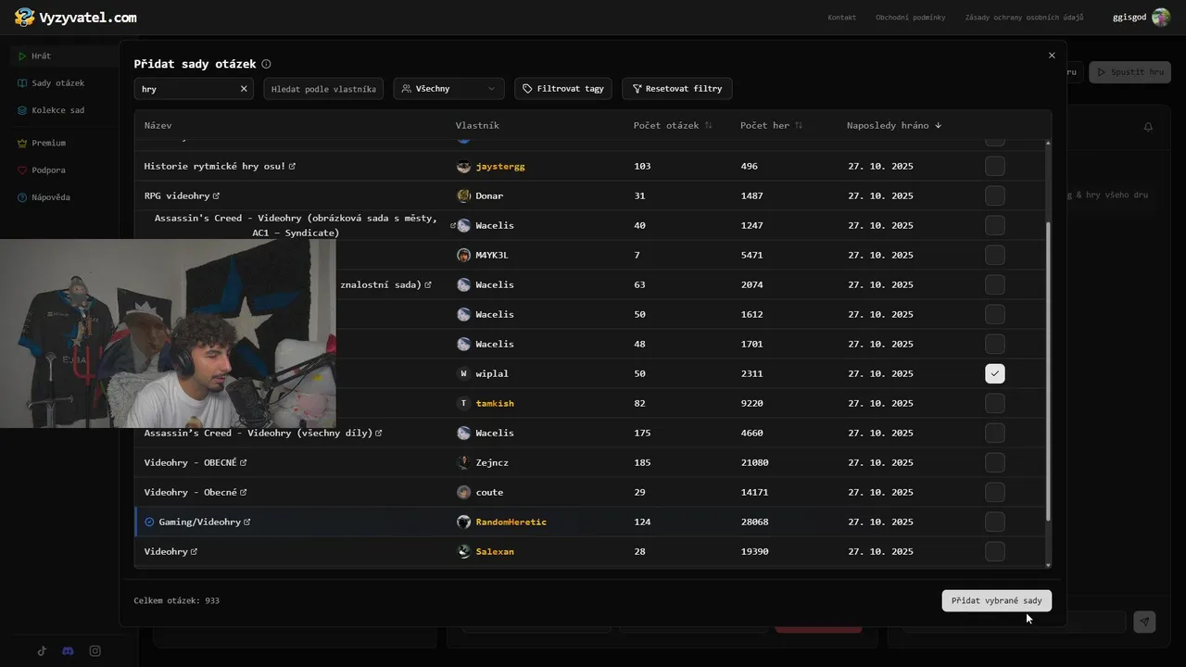Open Zásady ochrany osobních údajů link
This screenshot has height=667, width=1186.
point(1024,18)
